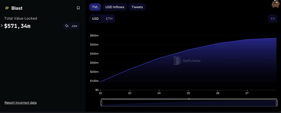This screenshot has width=281, height=113.
Task: Click the DefiLlama watermark logo
Action: tap(178, 60)
